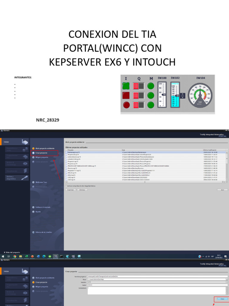Open File Explorer from the taskbar

pyautogui.click(x=21, y=256)
